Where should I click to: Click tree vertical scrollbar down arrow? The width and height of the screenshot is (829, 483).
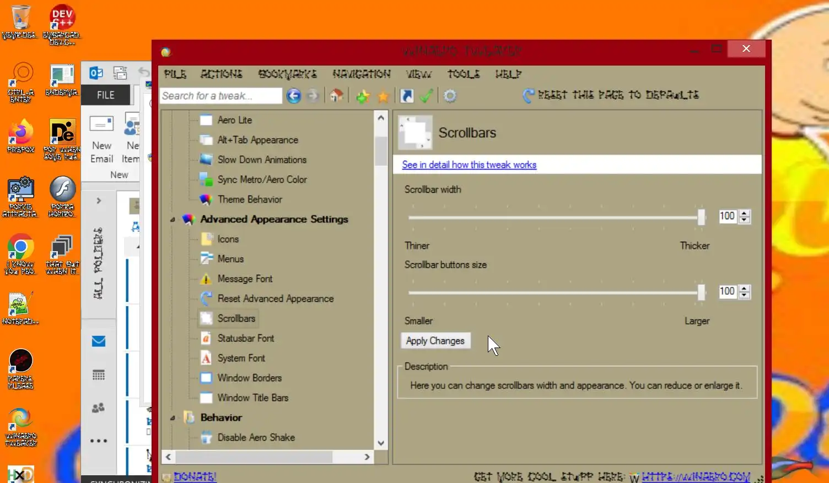point(381,443)
